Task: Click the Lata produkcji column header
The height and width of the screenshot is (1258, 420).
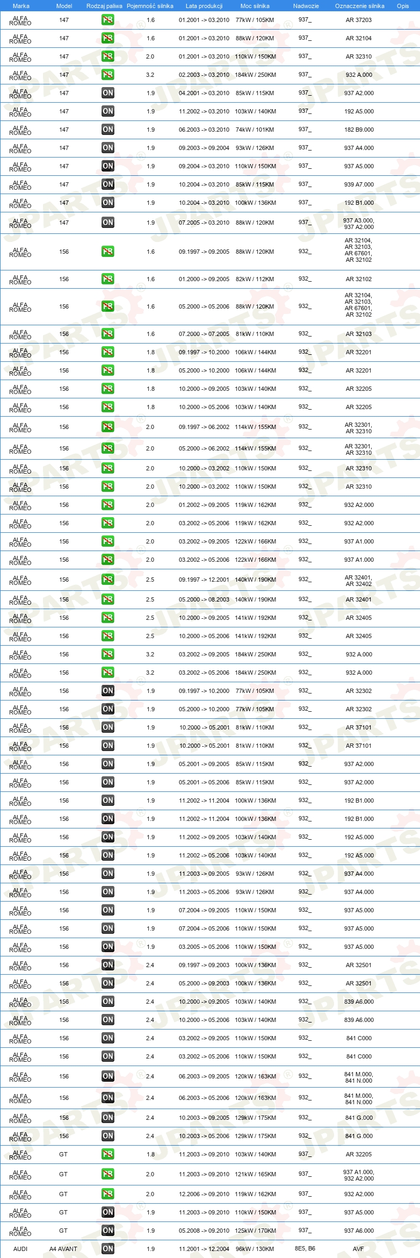Action: click(204, 6)
